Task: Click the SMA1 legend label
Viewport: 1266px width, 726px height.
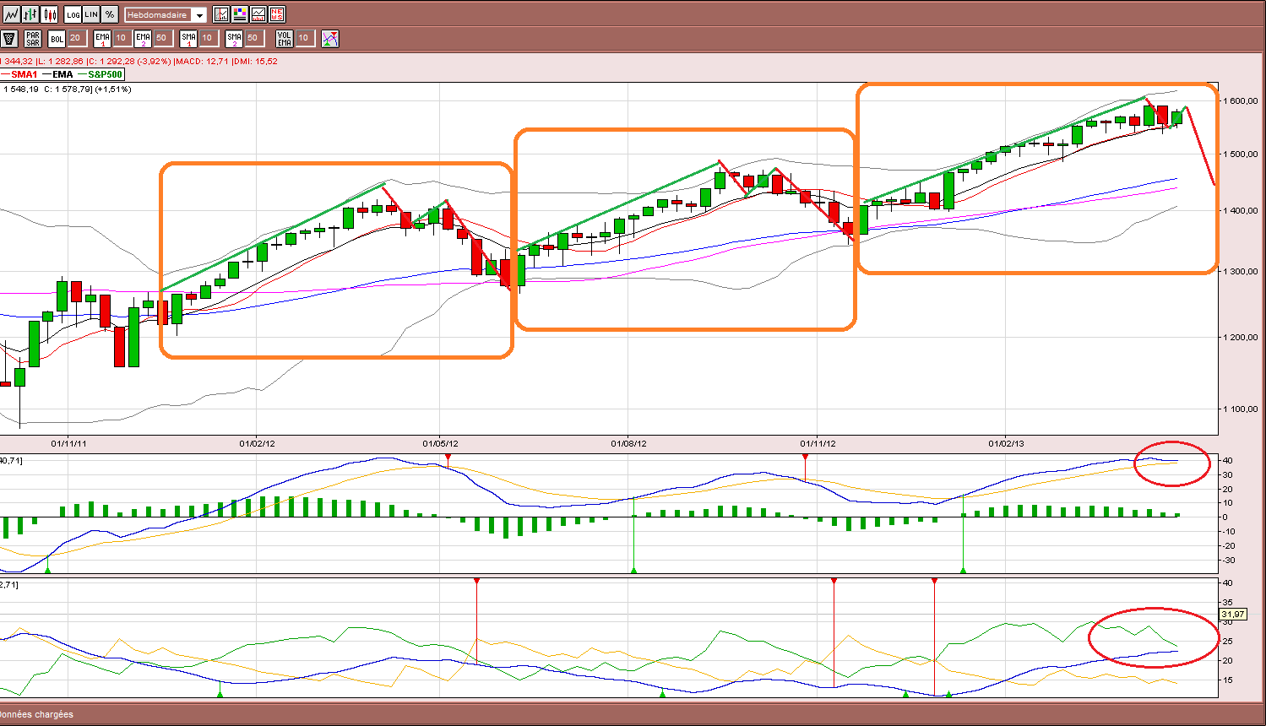Action: [24, 74]
